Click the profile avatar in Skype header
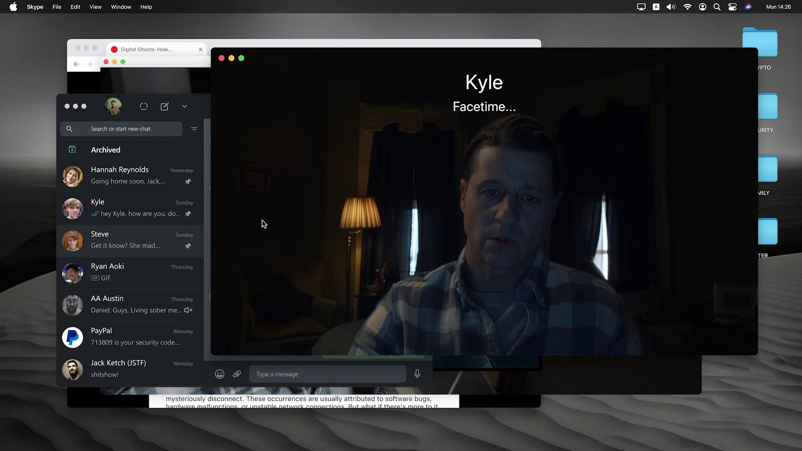802x451 pixels. coord(113,106)
